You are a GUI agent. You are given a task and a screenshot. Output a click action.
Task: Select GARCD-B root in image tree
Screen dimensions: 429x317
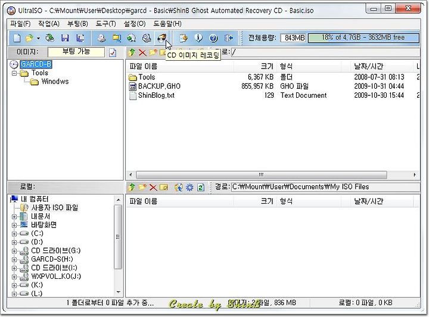pos(36,64)
